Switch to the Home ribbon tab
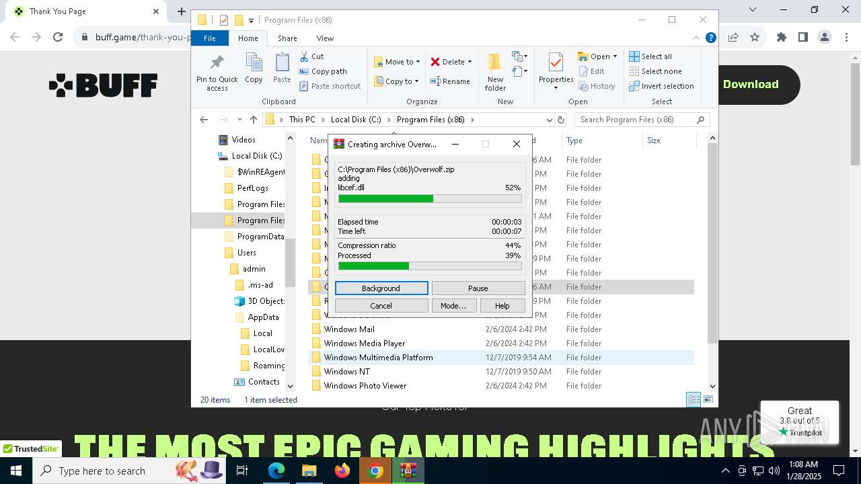Screen dimensions: 861x484 pyautogui.click(x=248, y=38)
